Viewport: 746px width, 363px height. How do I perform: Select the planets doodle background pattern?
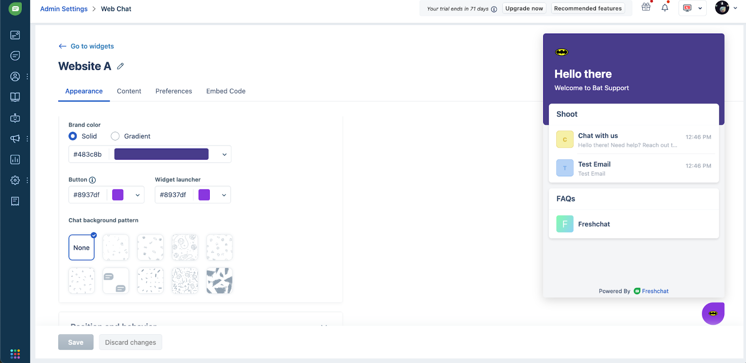185,247
